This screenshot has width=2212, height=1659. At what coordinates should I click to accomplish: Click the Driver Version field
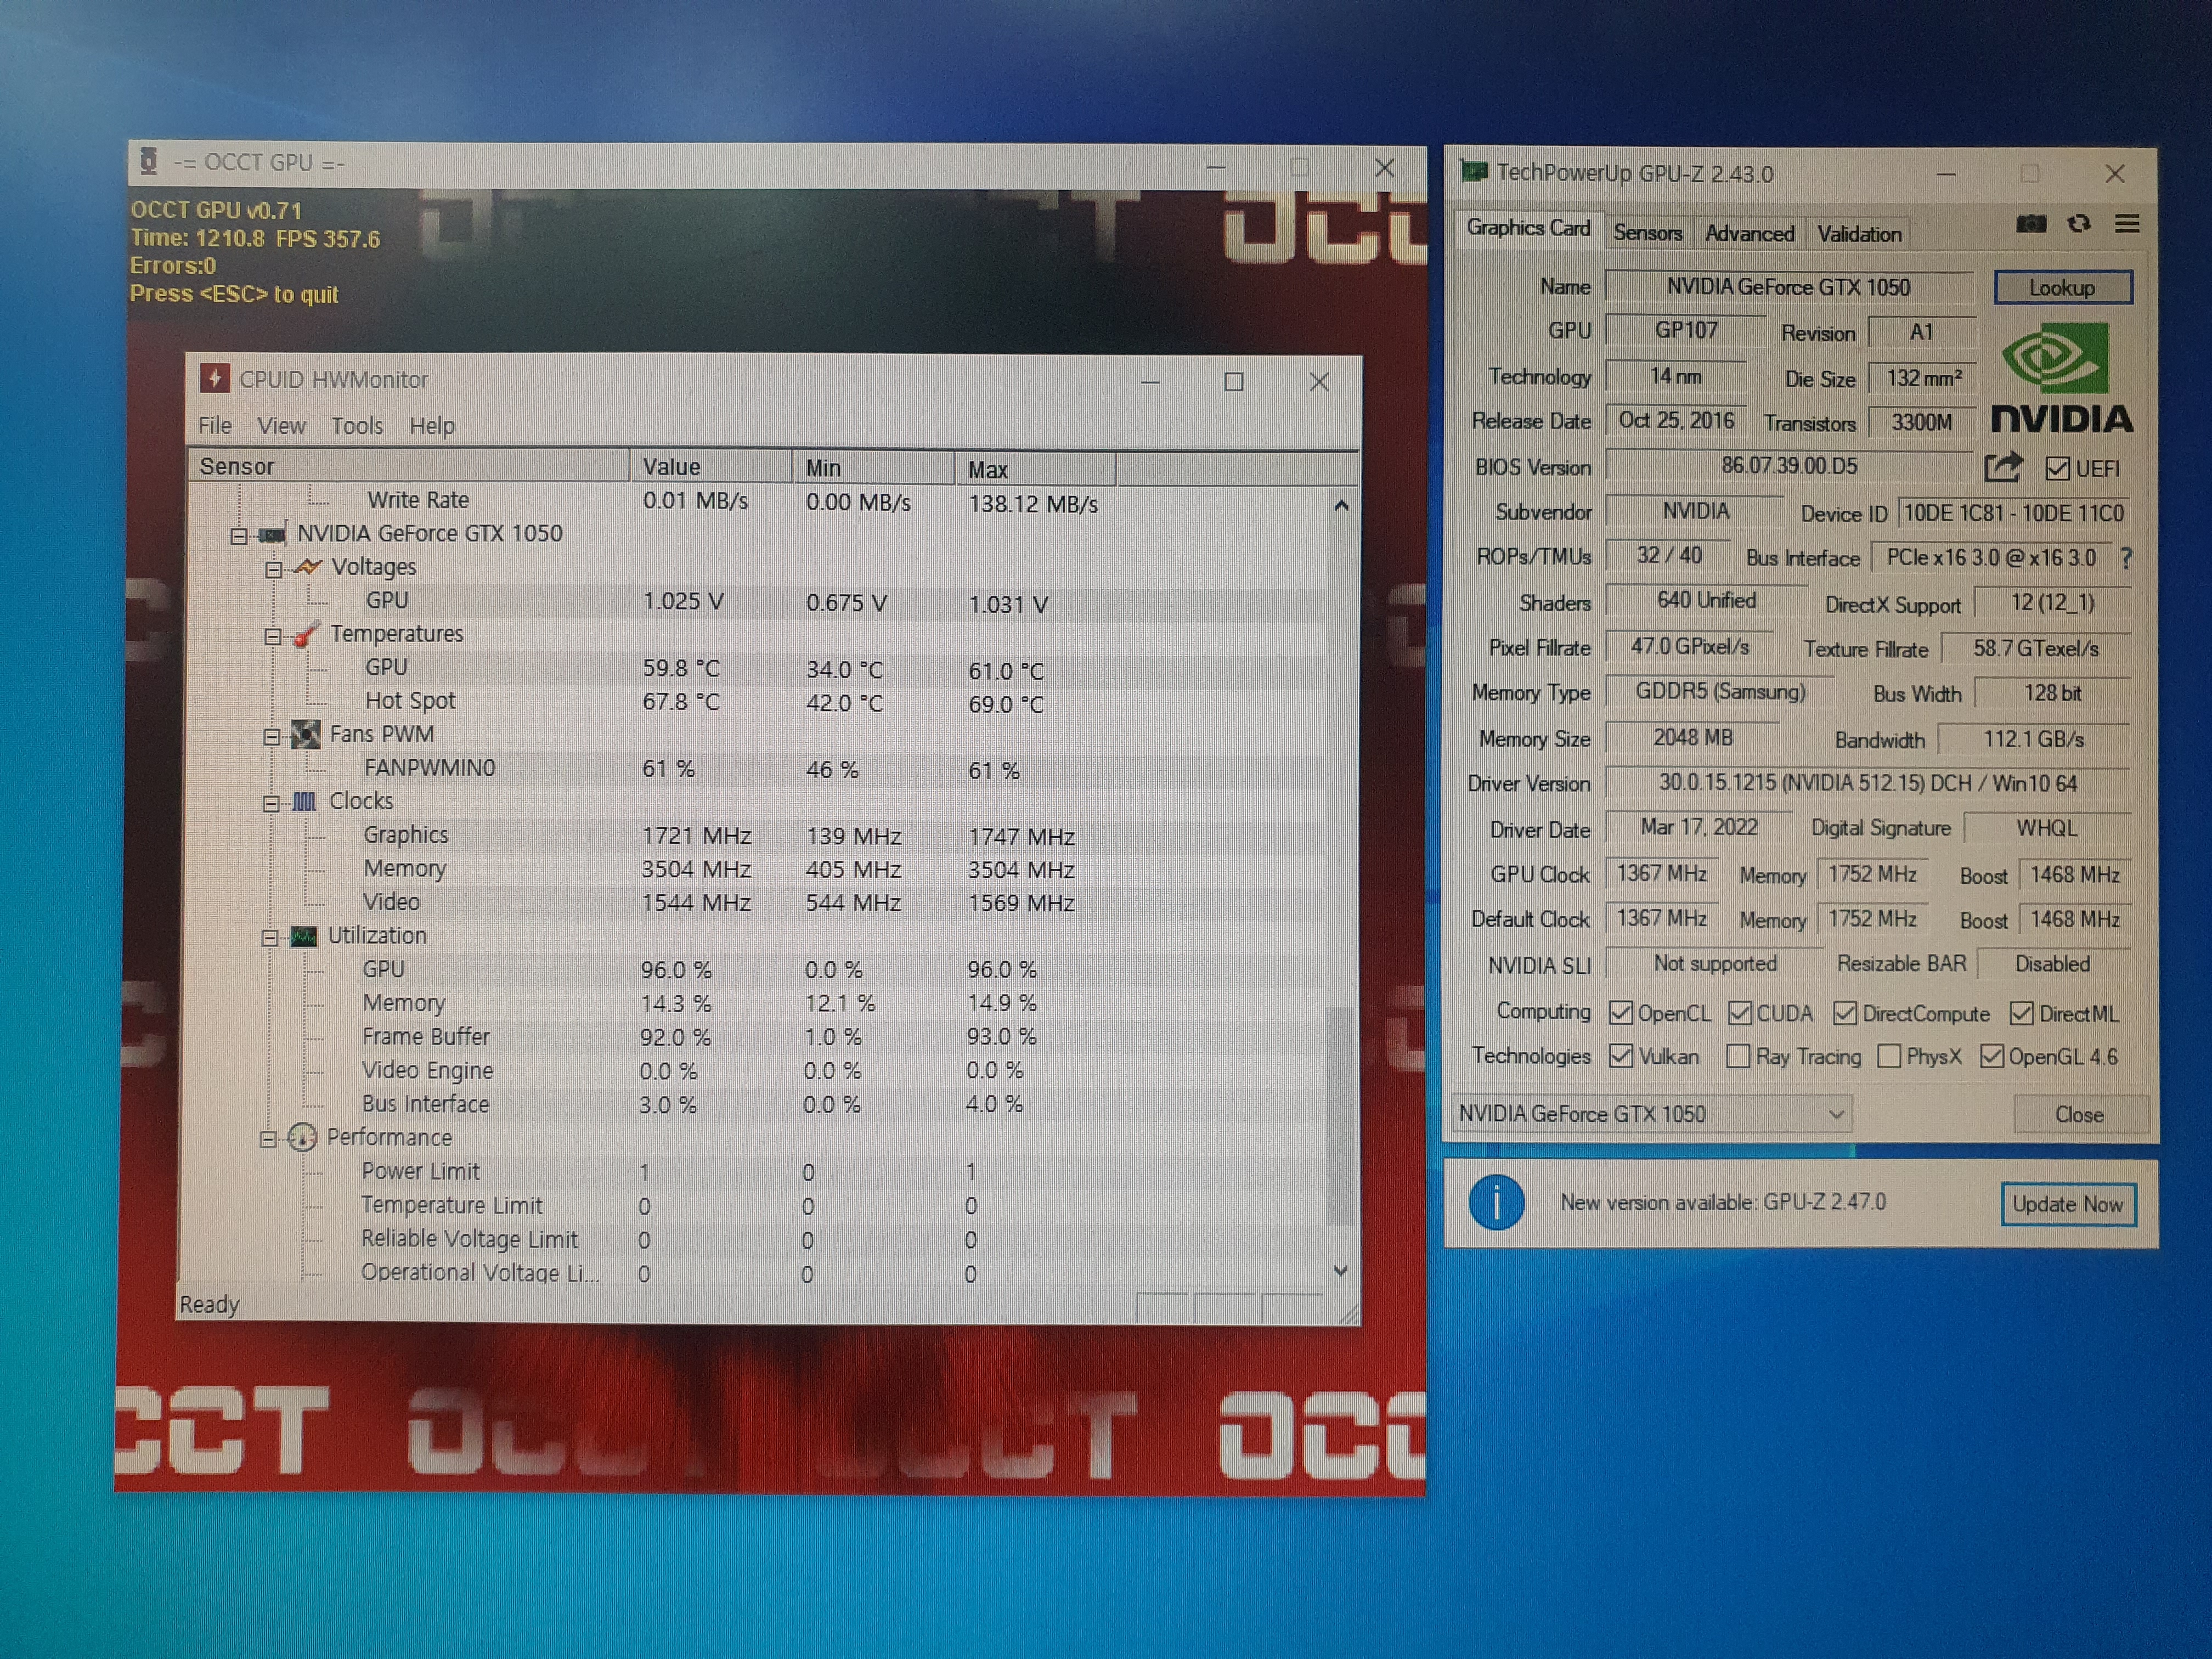[1867, 783]
